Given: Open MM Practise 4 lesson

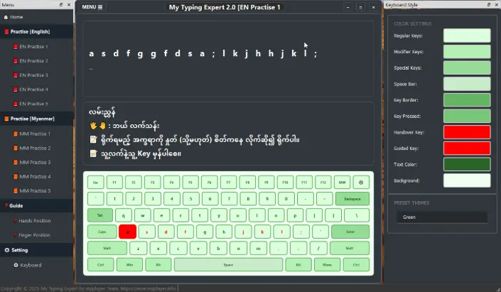Looking at the screenshot, I should (36, 176).
